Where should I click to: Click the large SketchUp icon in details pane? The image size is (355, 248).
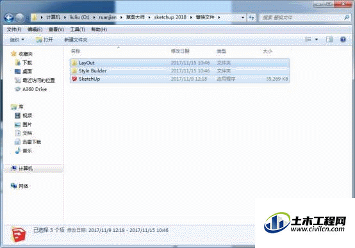[19, 235]
